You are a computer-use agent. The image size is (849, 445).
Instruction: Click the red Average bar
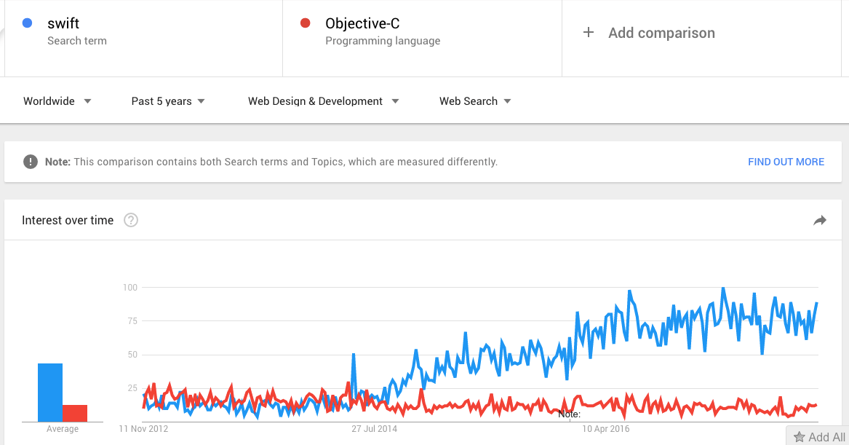[x=75, y=413]
